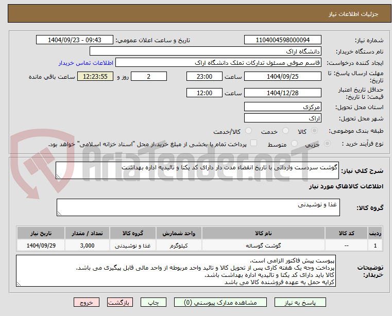Image resolution: width=392 pixels, height=316 pixels.
Task: Click the ایجاد کننده درخواست field
Action: (x=218, y=62)
